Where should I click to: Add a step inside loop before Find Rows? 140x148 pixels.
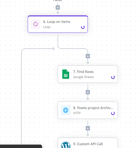88,56
